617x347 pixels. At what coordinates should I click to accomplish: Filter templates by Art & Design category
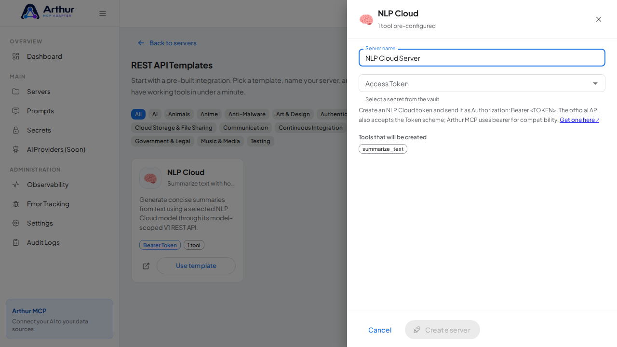click(x=293, y=114)
